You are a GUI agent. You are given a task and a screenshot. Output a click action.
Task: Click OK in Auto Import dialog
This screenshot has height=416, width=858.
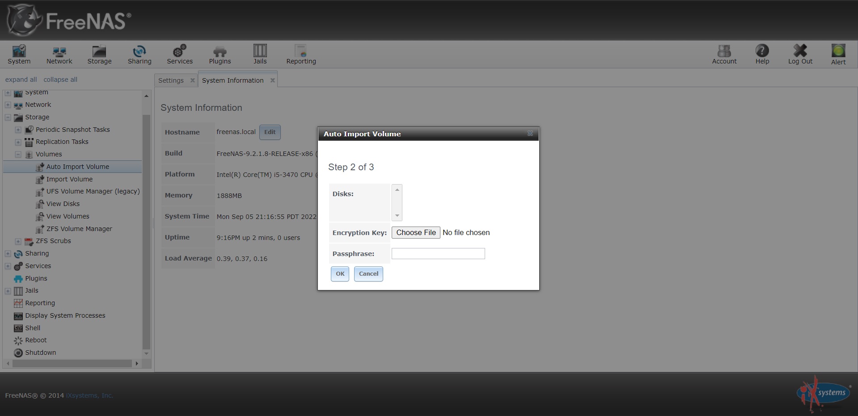tap(340, 274)
